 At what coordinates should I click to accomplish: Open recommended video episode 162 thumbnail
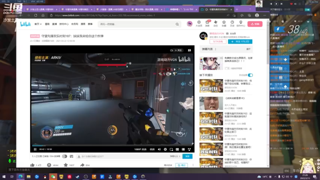tap(211, 118)
